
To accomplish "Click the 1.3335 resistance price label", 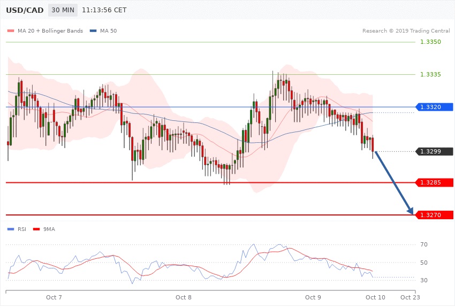I will (x=430, y=74).
